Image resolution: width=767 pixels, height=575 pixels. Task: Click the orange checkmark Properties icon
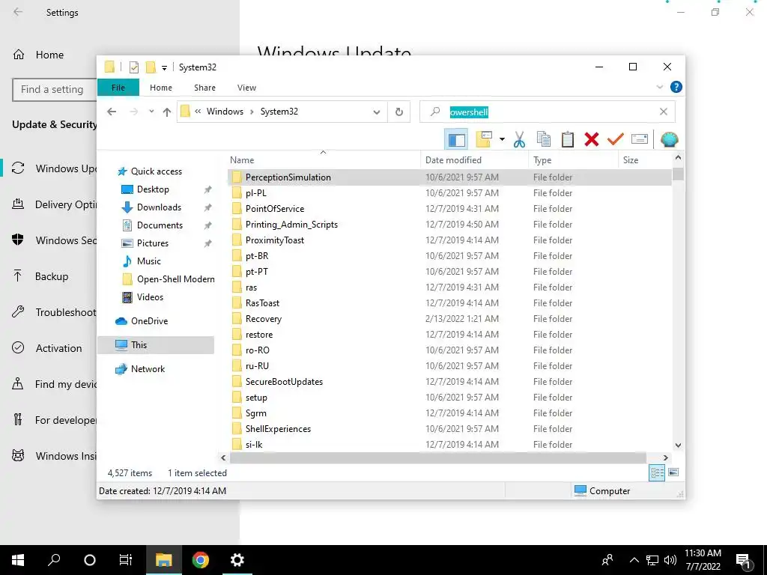(616, 139)
